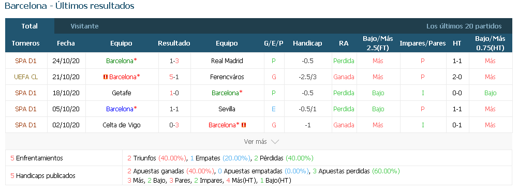Open the Sevilla team link
This screenshot has width=518, height=193.
pyautogui.click(x=227, y=109)
